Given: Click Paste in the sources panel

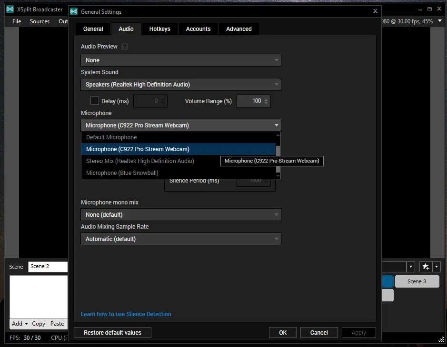Looking at the screenshot, I should [57, 324].
